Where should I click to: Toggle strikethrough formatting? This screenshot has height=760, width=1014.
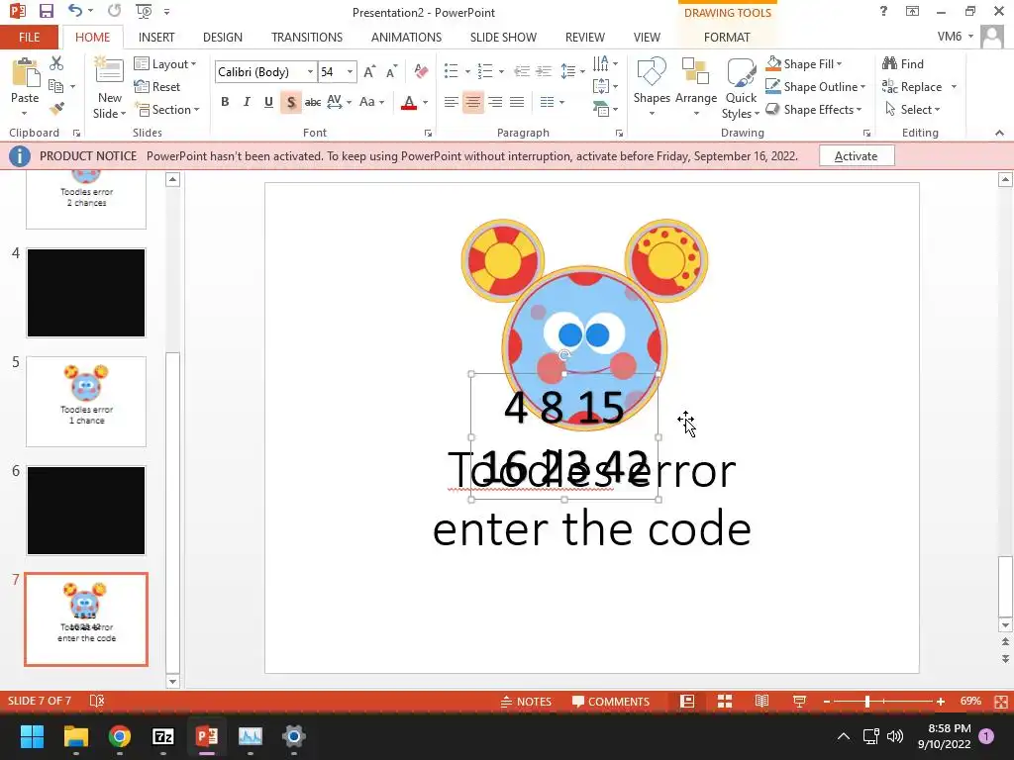click(x=313, y=102)
